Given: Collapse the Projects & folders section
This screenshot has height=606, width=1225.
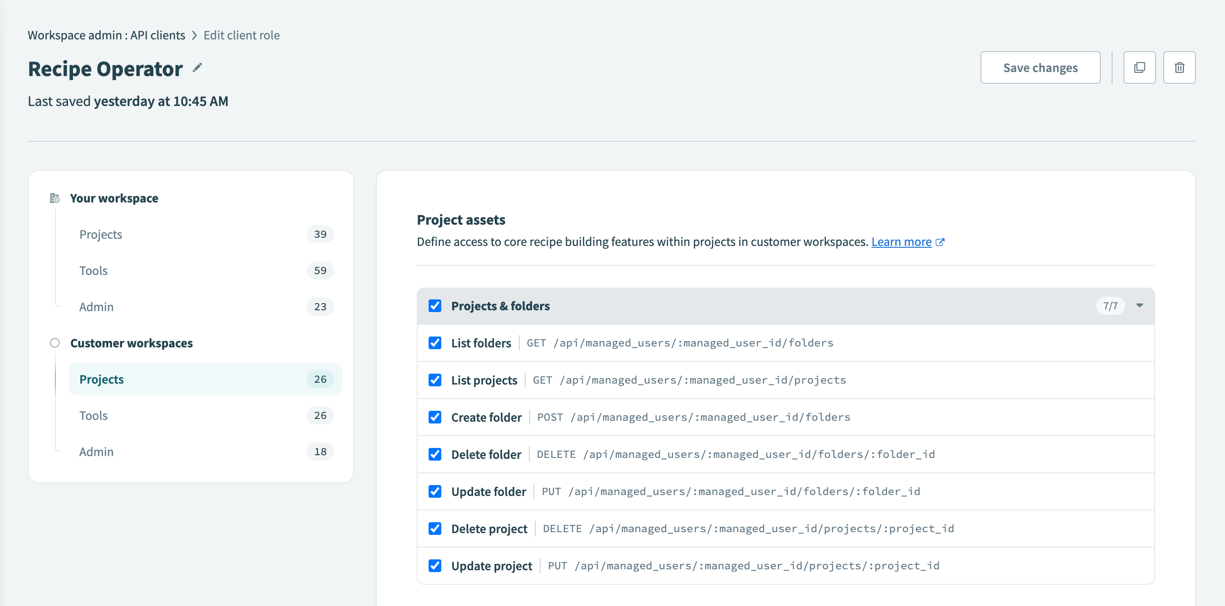Looking at the screenshot, I should click(1139, 306).
